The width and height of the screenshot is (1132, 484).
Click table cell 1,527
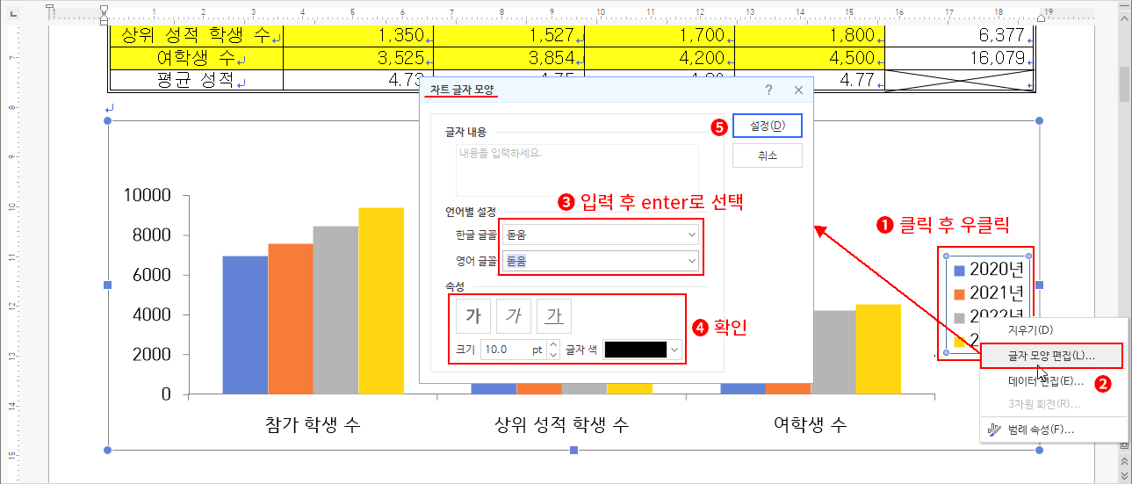click(x=508, y=35)
